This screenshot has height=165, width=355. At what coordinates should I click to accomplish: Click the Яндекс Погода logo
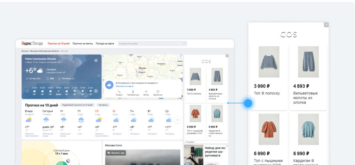pos(32,43)
